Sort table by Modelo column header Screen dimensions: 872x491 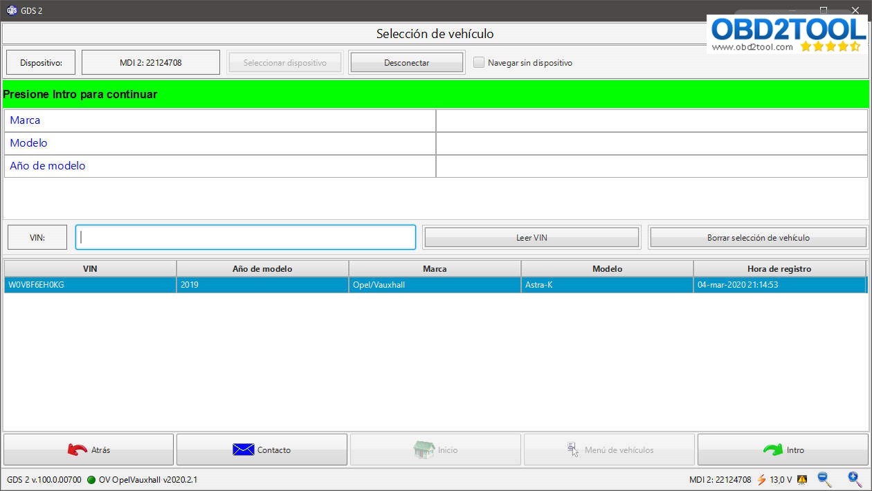tap(607, 268)
